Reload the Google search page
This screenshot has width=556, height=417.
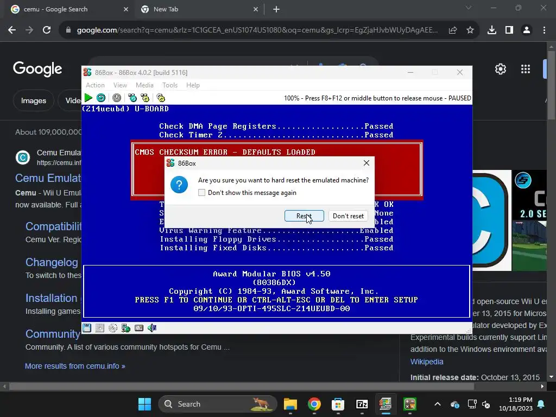pos(47,30)
